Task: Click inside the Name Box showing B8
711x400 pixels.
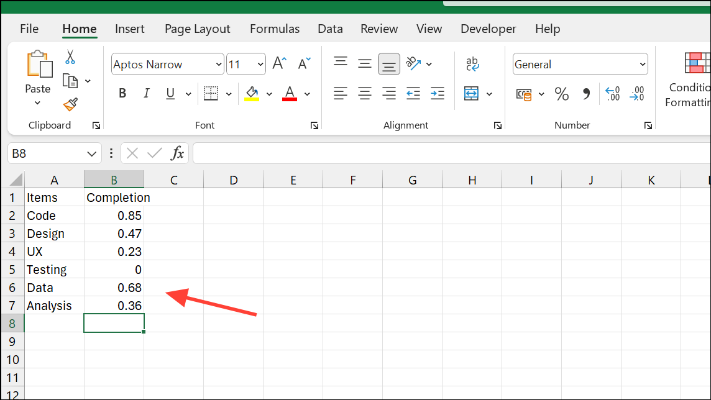Action: [47, 153]
